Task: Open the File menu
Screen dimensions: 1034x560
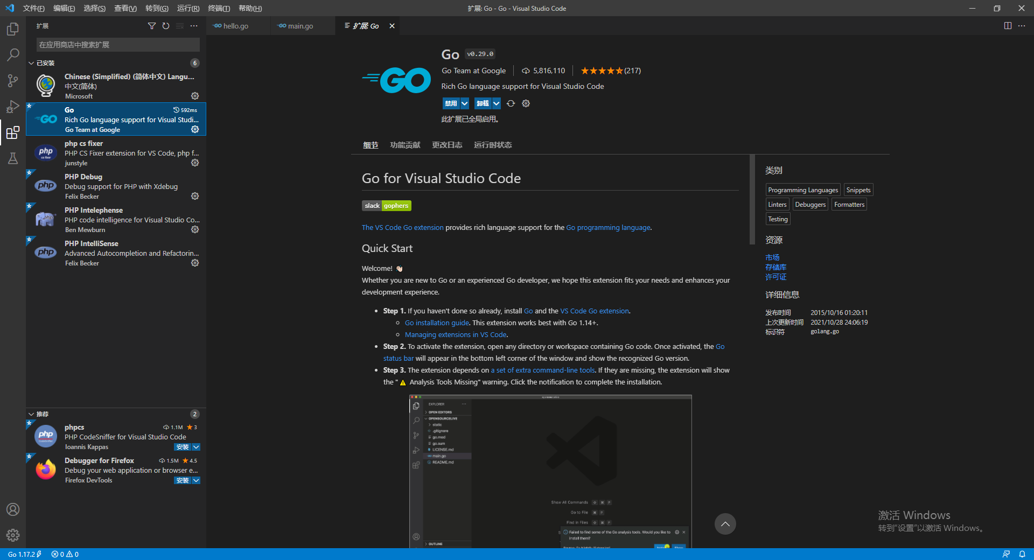Action: (x=34, y=8)
